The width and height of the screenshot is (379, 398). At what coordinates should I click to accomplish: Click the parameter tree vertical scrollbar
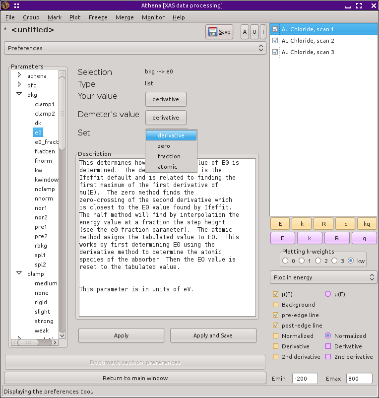pyautogui.click(x=62, y=114)
